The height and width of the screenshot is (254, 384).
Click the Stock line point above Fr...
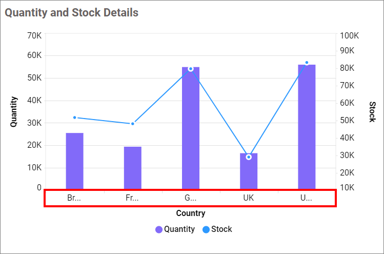[132, 124]
